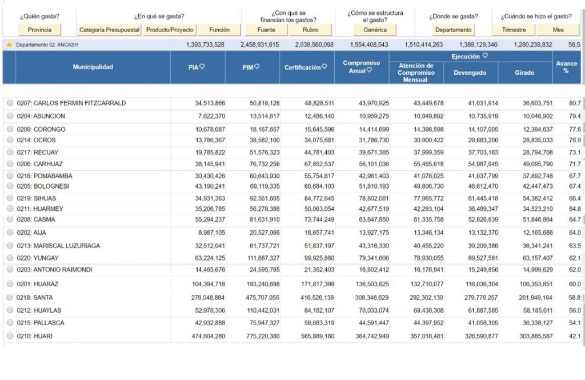View spending by Trimestre
Image resolution: width=585 pixels, height=380 pixels.
pyautogui.click(x=514, y=30)
